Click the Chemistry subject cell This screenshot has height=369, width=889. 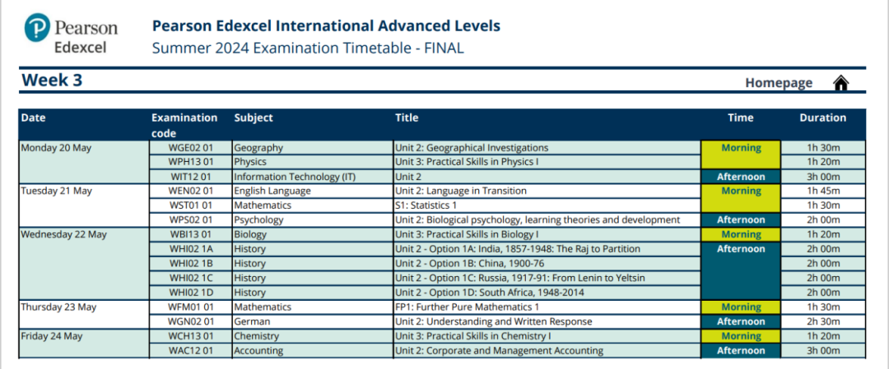click(313, 336)
